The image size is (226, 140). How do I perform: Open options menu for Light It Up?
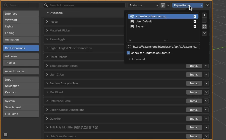206,75
